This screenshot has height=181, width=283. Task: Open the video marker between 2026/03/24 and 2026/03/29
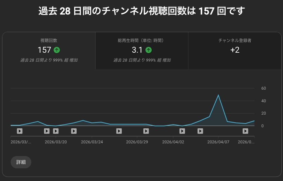pyautogui.click(x=119, y=131)
